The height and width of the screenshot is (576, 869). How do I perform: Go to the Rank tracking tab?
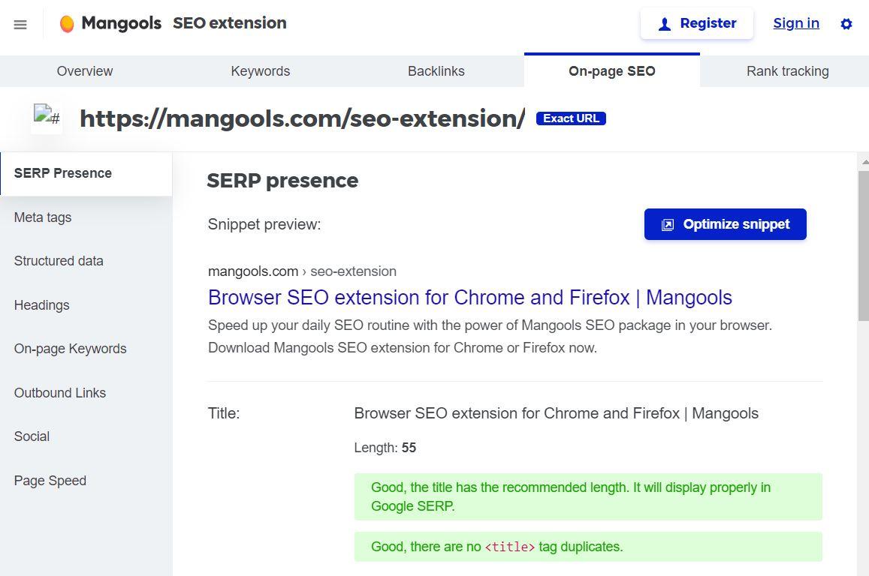(x=788, y=70)
